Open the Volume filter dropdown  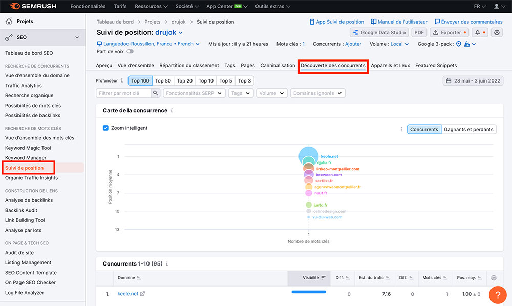[272, 93]
